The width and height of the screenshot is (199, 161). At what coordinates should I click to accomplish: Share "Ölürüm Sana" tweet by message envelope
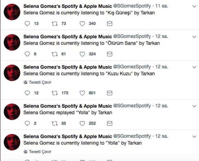tap(110, 54)
